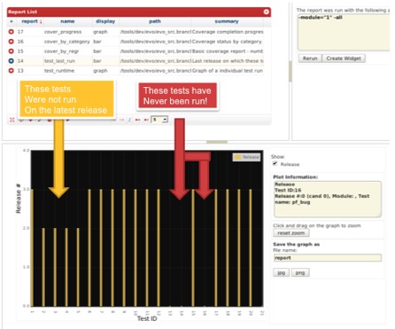Click the blue icon for report 14
Screen dimensions: 395x329
(x=12, y=61)
